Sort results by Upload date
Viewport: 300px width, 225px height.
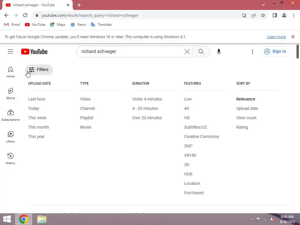click(x=247, y=108)
